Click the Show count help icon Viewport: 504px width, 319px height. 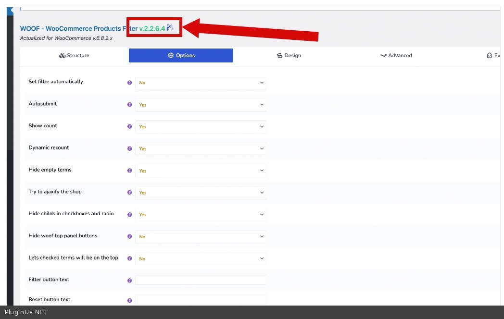(129, 127)
